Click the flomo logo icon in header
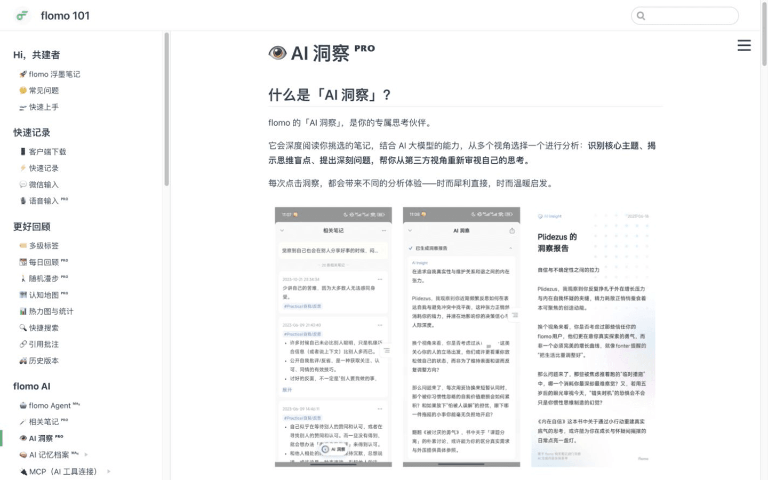 [22, 15]
